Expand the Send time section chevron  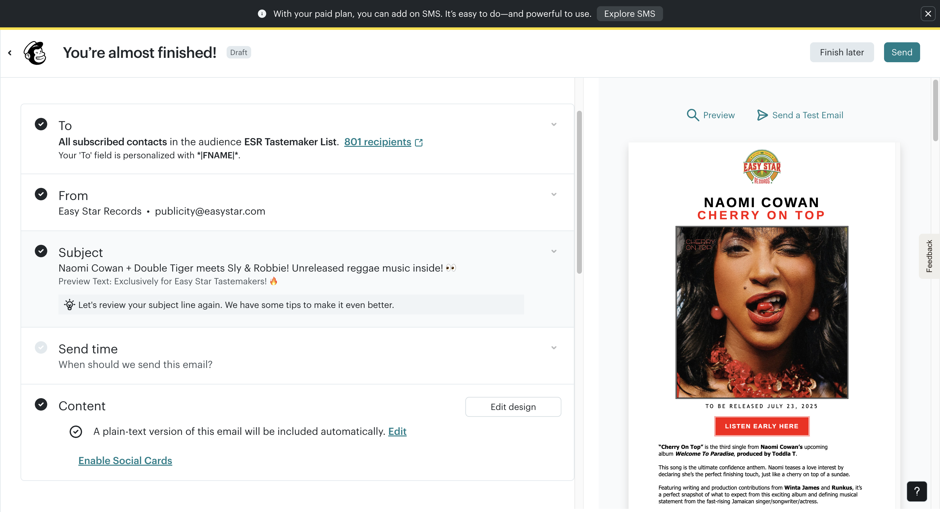coord(554,348)
